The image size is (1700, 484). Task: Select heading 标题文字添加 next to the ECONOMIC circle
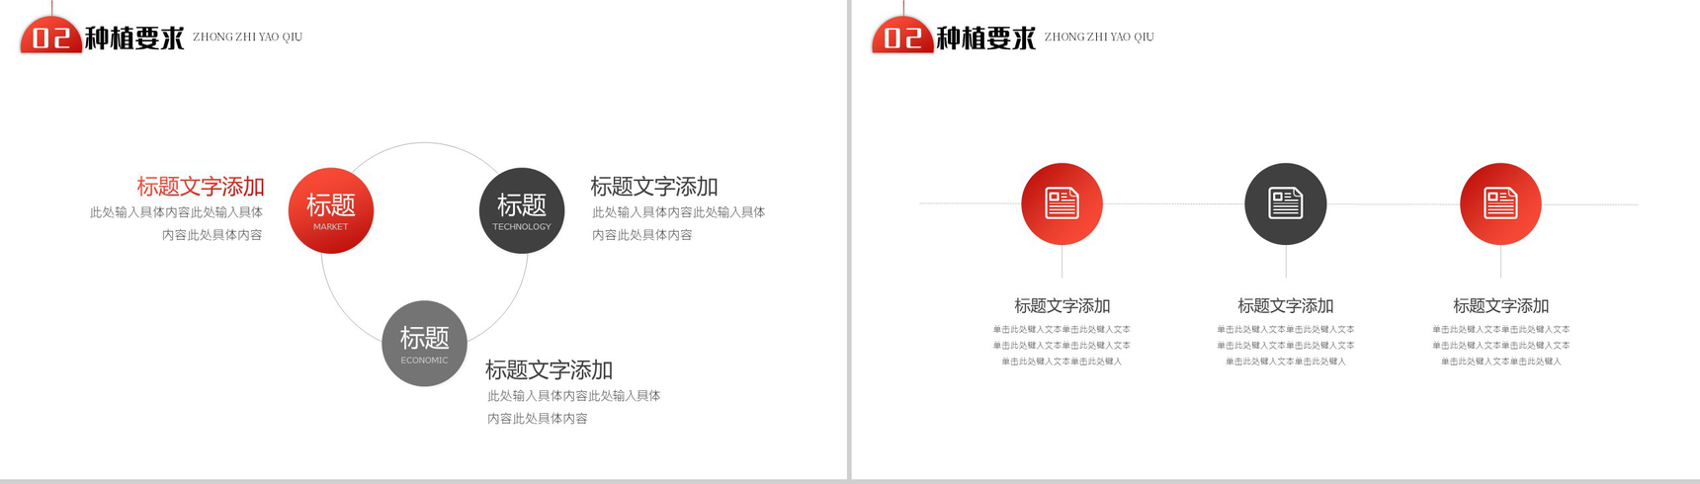pyautogui.click(x=549, y=370)
